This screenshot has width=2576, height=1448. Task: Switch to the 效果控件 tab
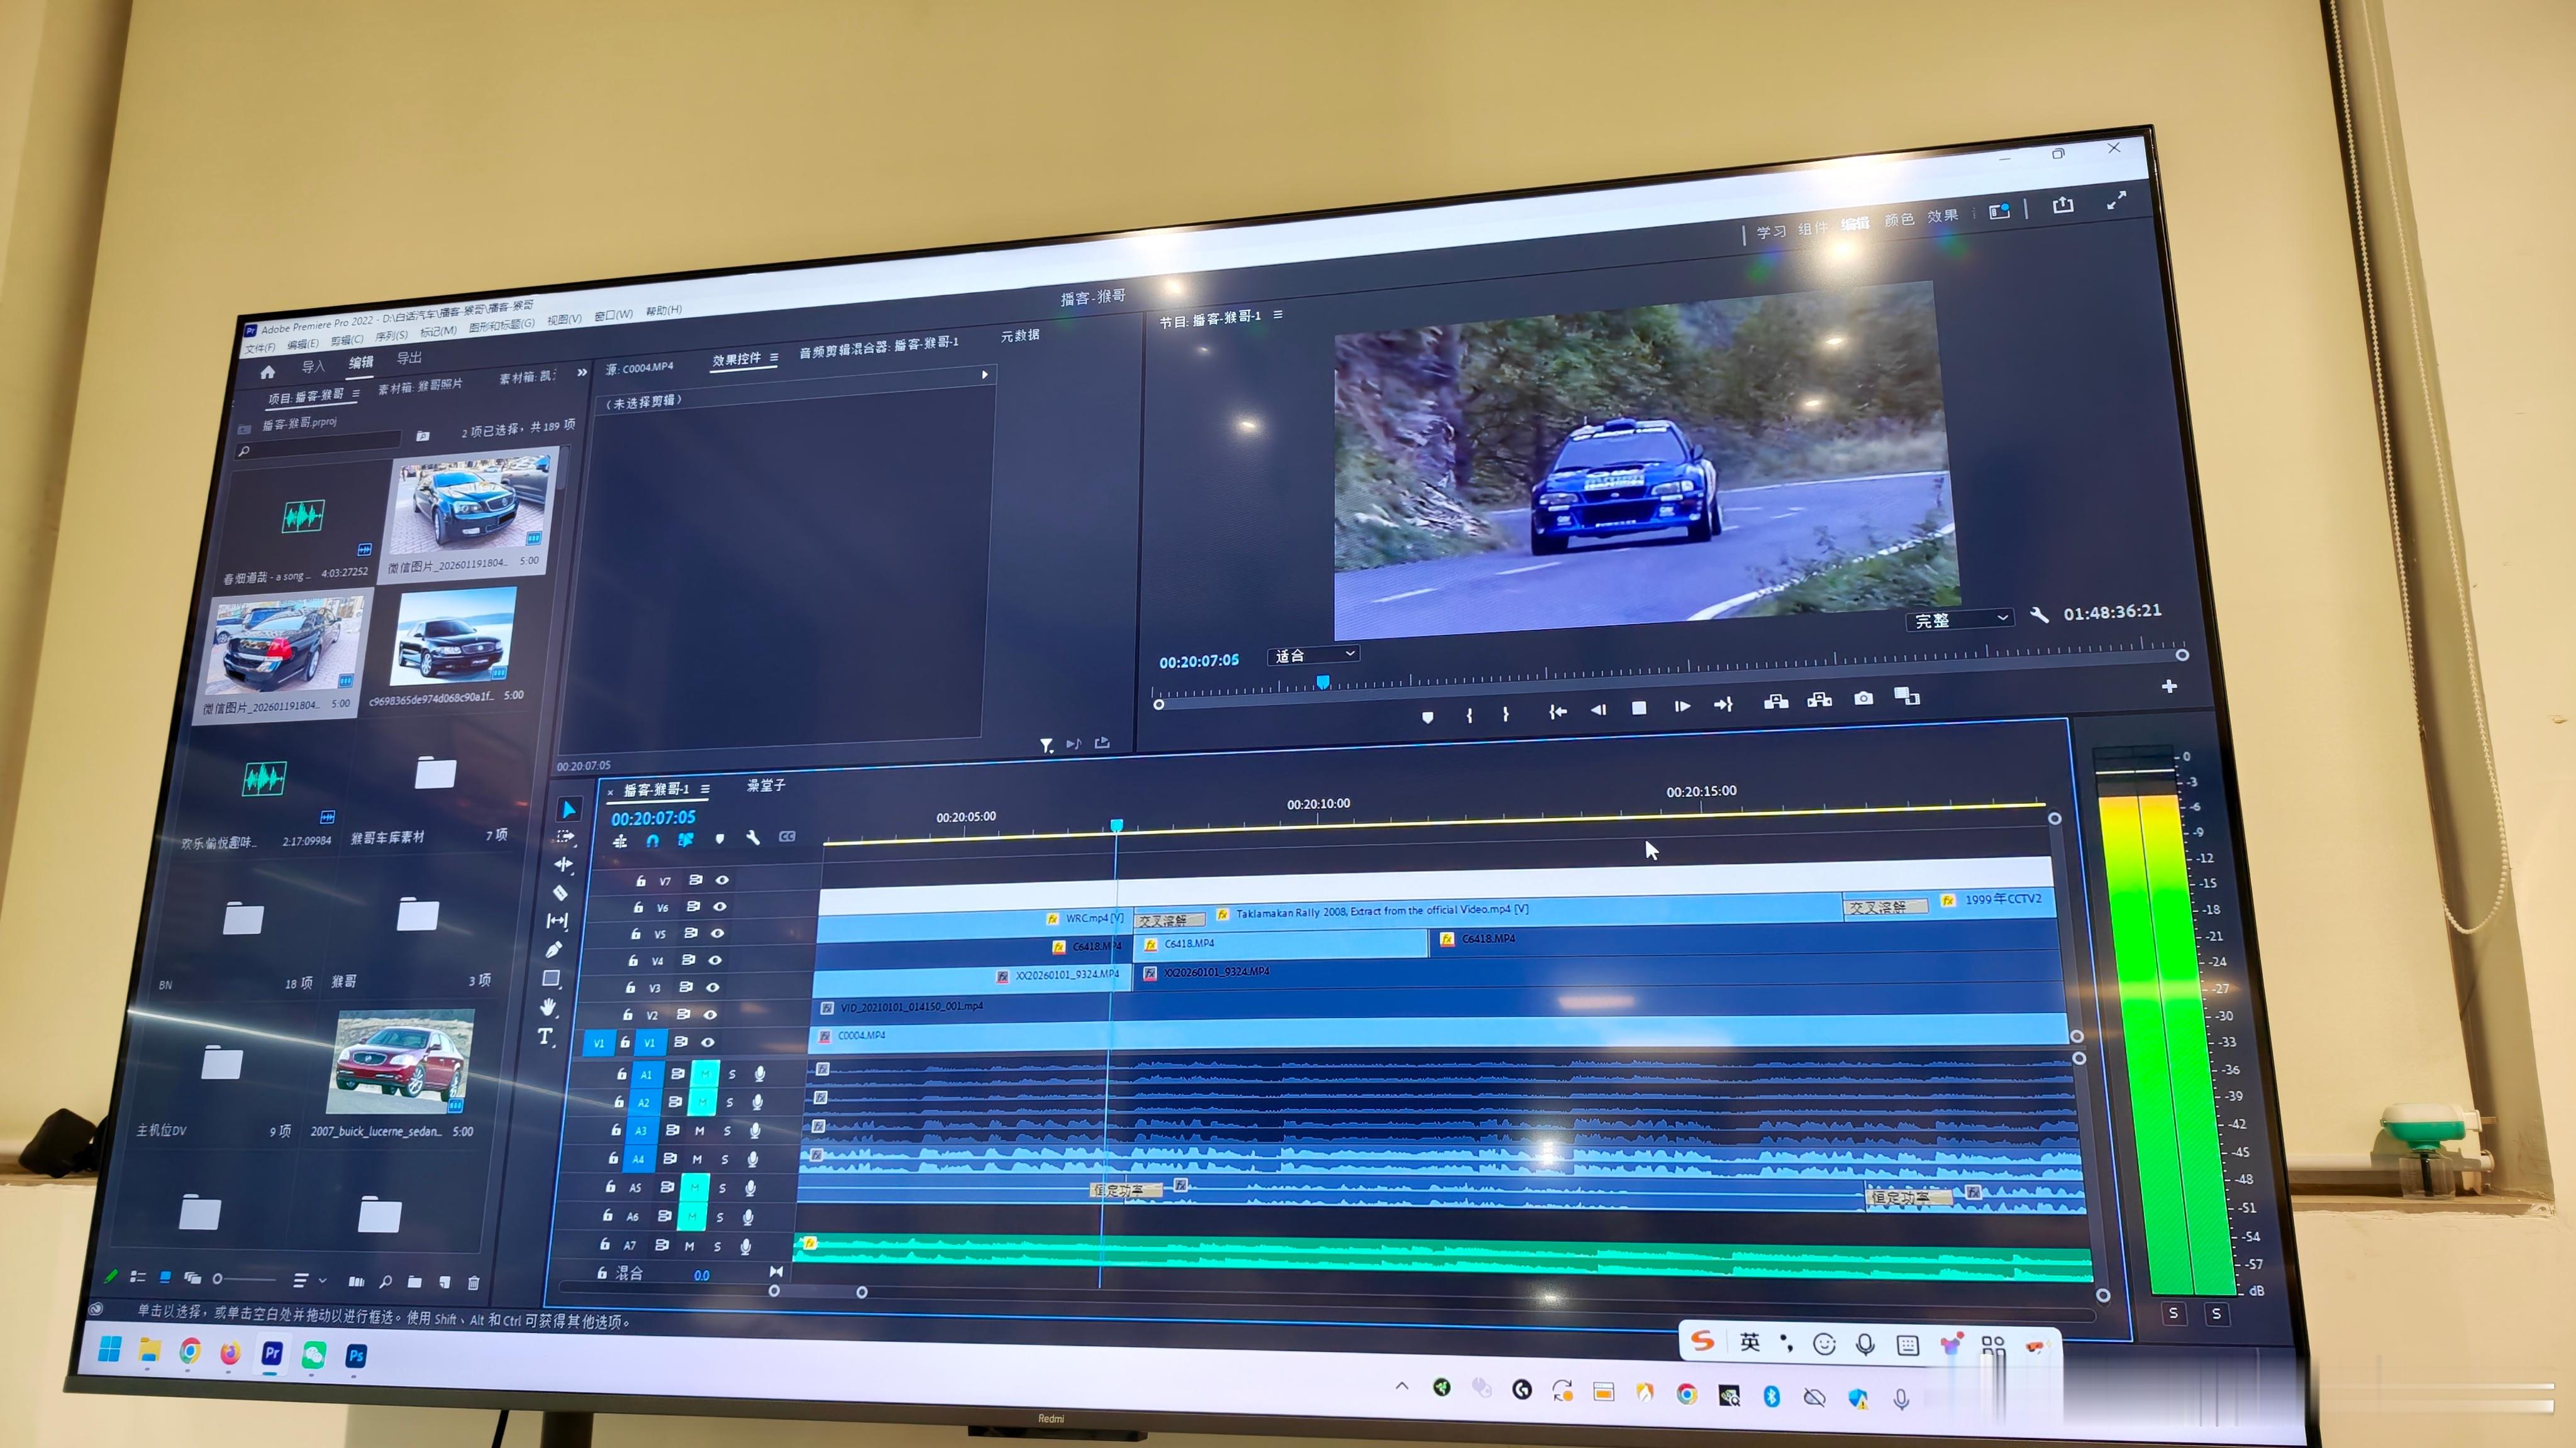tap(737, 359)
